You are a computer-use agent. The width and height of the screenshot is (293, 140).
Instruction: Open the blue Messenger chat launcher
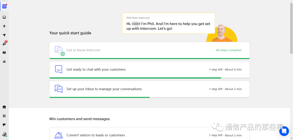[x=284, y=131]
